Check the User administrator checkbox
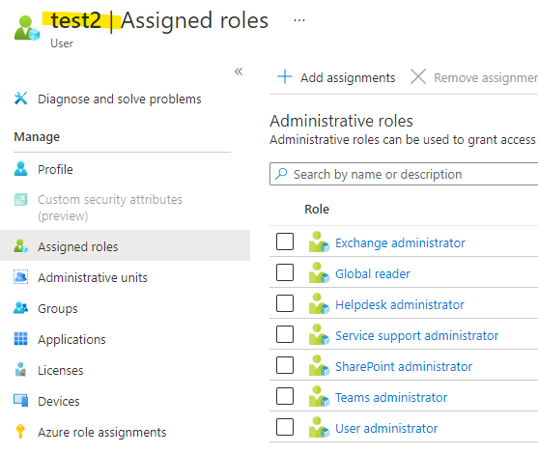Screen dimensions: 538x454 click(x=285, y=427)
